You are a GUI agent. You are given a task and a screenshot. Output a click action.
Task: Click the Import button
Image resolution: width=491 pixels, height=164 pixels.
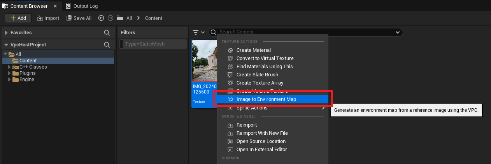click(x=48, y=18)
